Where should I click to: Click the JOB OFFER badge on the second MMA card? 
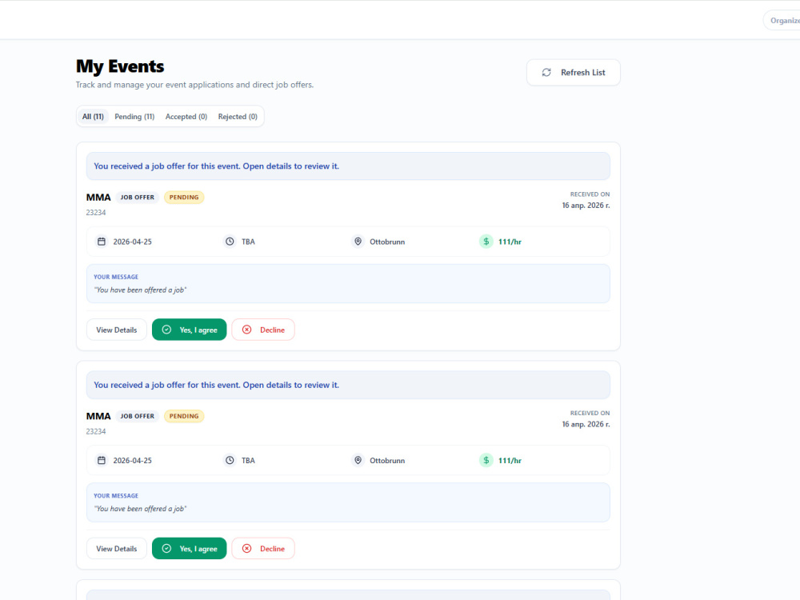click(138, 416)
